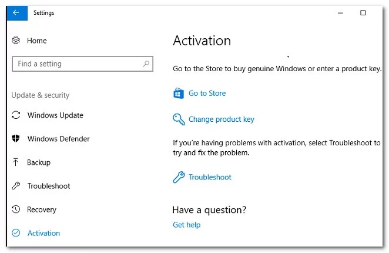This screenshot has width=389, height=253.
Task: Click the key icon beside Change product key
Action: (179, 119)
